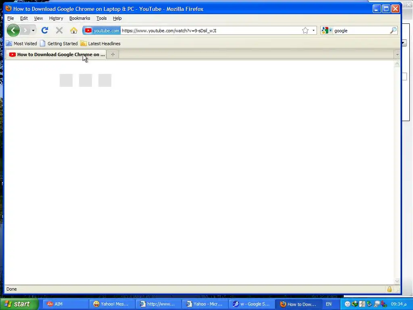This screenshot has width=413, height=310.
Task: Switch to Yahoo! Messenger taskbar button
Action: [x=112, y=304]
